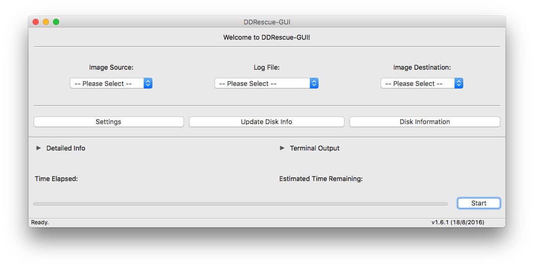
Task: Click the Image Source label
Action: click(112, 67)
